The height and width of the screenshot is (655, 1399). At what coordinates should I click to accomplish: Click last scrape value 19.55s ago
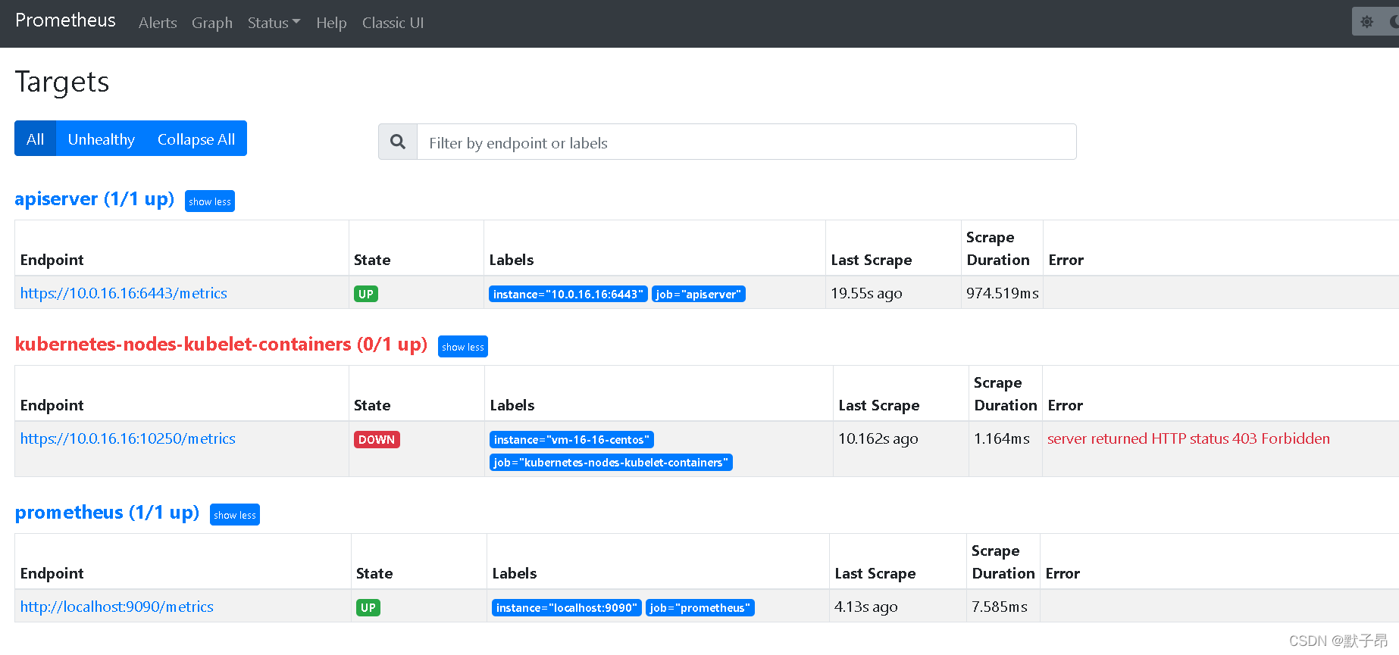pyautogui.click(x=866, y=293)
